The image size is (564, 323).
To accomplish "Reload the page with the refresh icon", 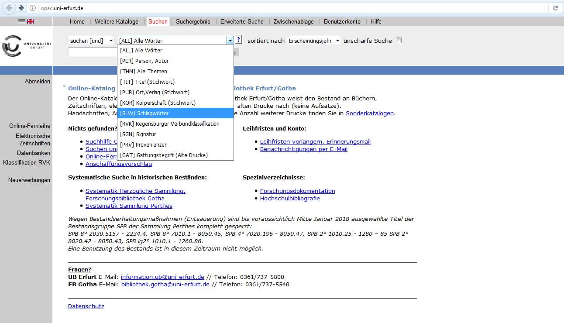I will 555,8.
